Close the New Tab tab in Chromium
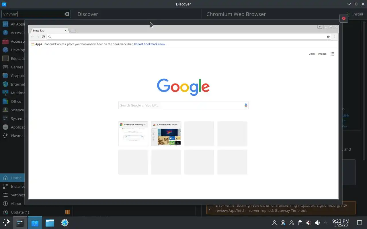Viewport: 367px width, 229px height. click(66, 30)
